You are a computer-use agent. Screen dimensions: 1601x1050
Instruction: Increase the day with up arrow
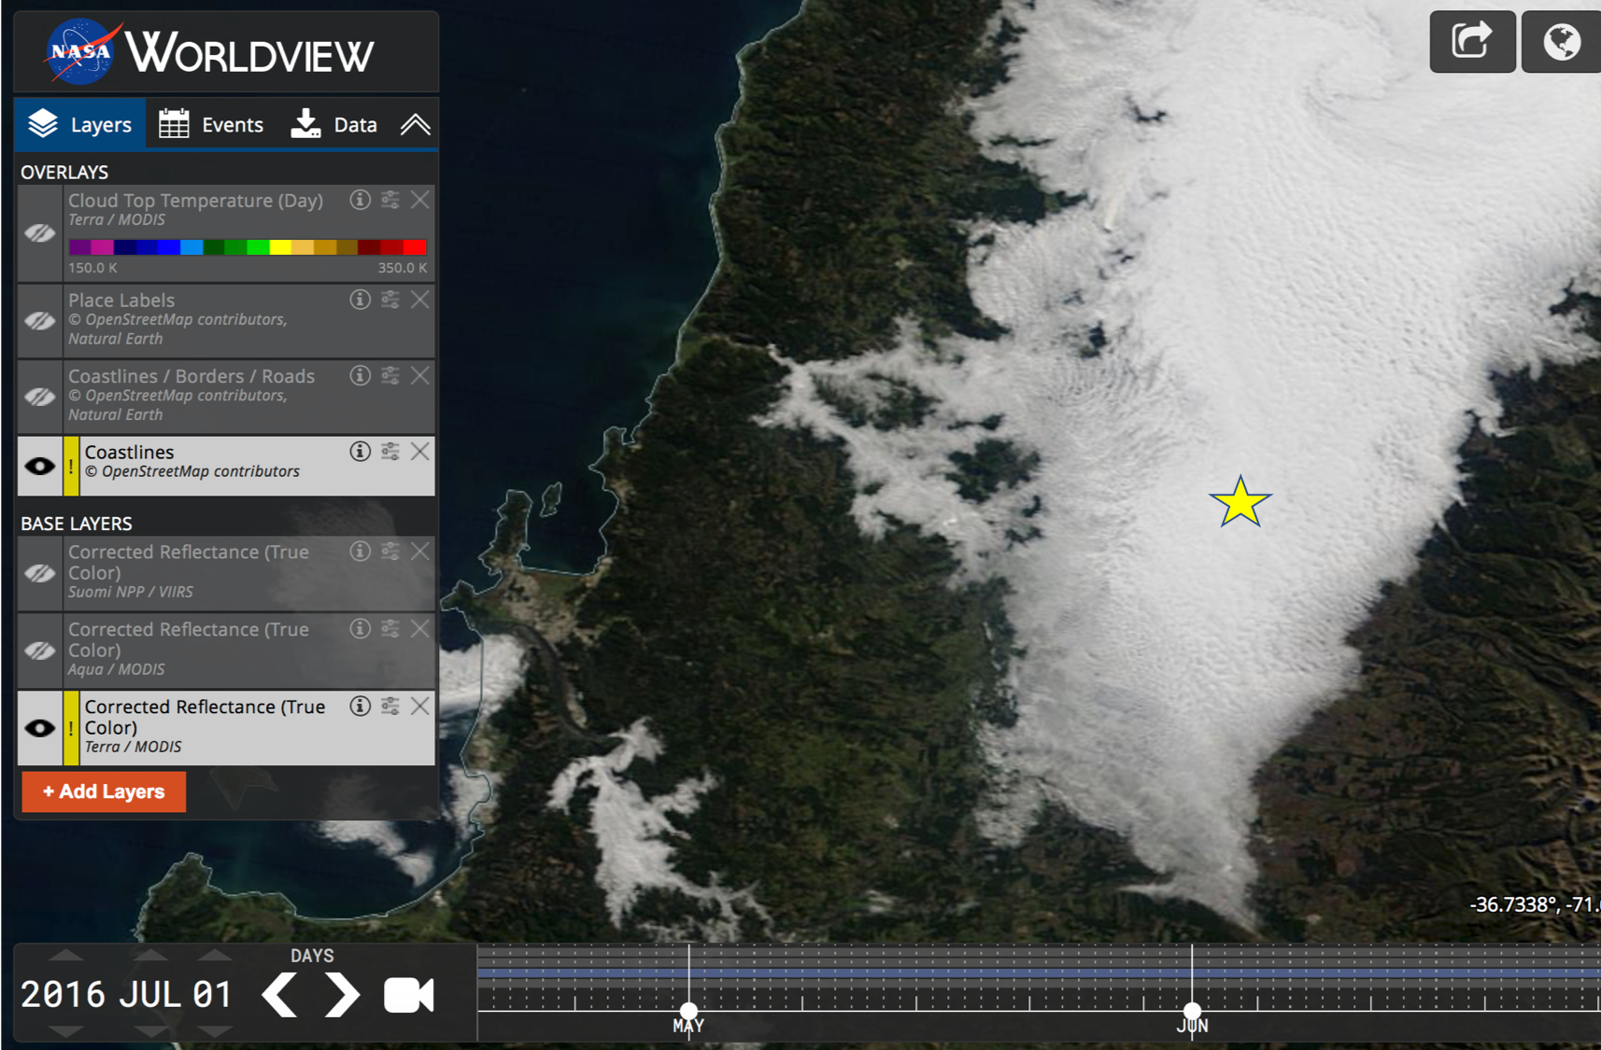(x=215, y=955)
